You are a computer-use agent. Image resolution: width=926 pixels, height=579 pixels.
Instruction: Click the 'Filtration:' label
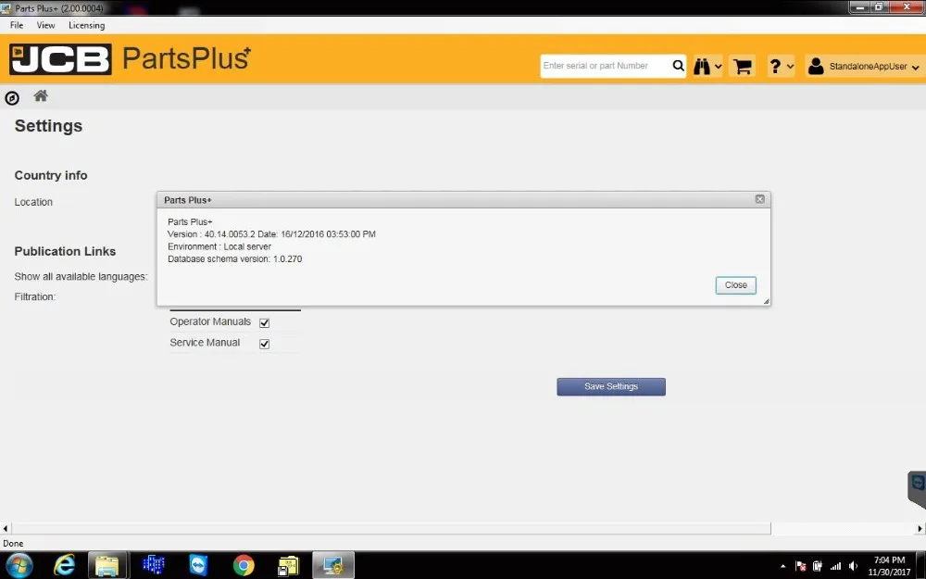click(35, 296)
